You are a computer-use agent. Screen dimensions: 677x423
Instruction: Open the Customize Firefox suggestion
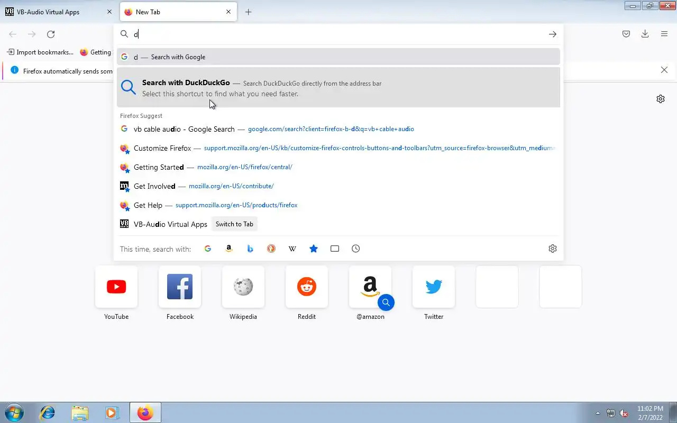coord(338,148)
